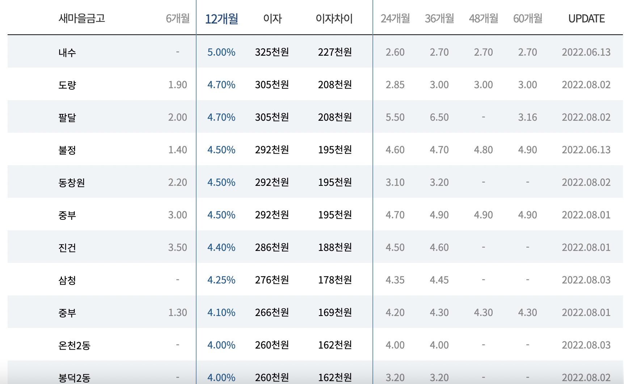This screenshot has height=384, width=624.
Task: Click 4.45 36-month rate for 삼청
Action: 439,280
